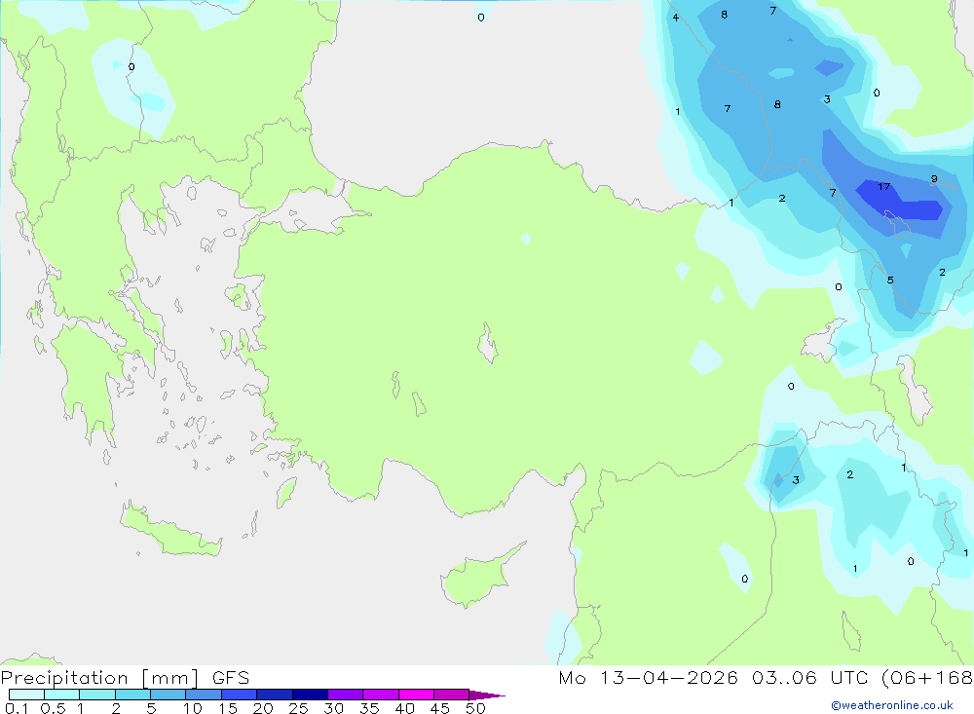Click the "03..06 UTC" time range text
This screenshot has width=974, height=714.
(809, 678)
